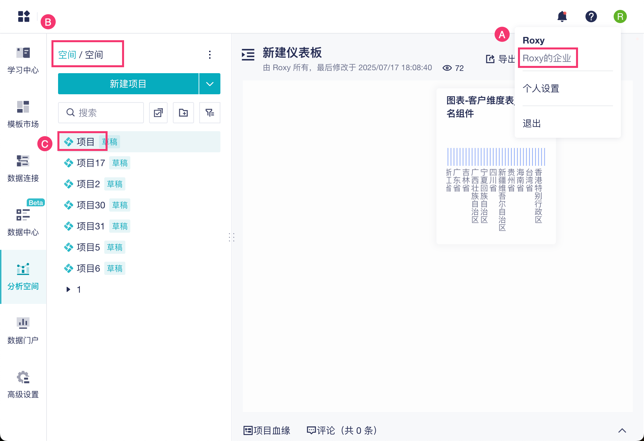Image resolution: width=644 pixels, height=441 pixels.
Task: Click the panel resize drag handle
Action: tap(232, 237)
